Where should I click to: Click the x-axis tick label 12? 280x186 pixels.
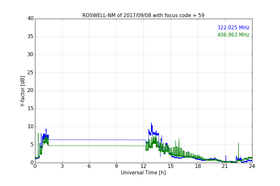click(x=144, y=166)
